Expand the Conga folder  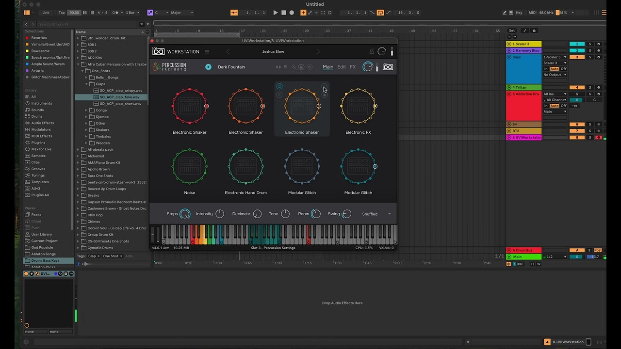pos(86,110)
